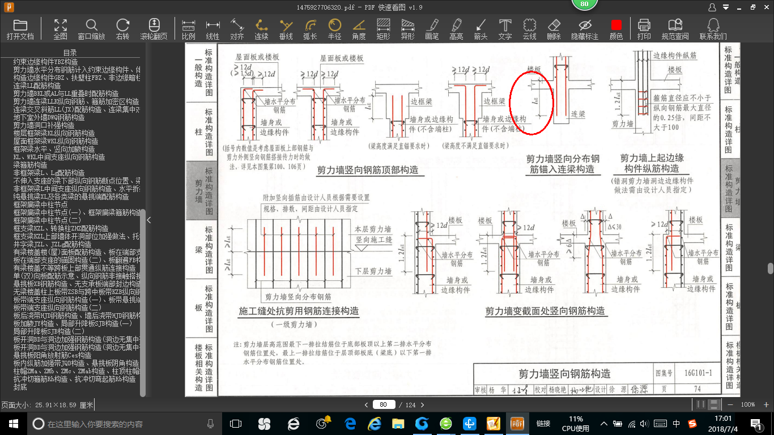This screenshot has height=435, width=774.
Task: Click the page number field showing 80
Action: coord(384,404)
